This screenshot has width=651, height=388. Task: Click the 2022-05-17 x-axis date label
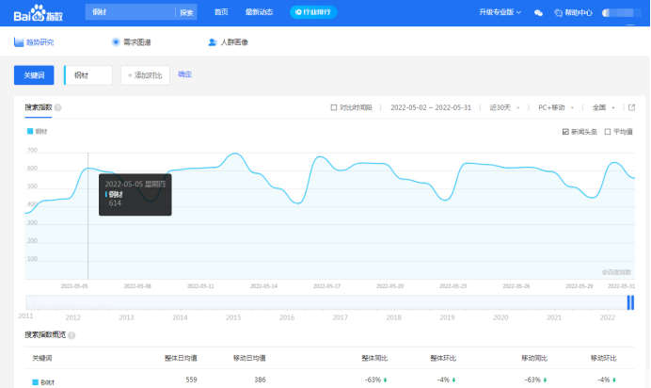click(x=326, y=286)
